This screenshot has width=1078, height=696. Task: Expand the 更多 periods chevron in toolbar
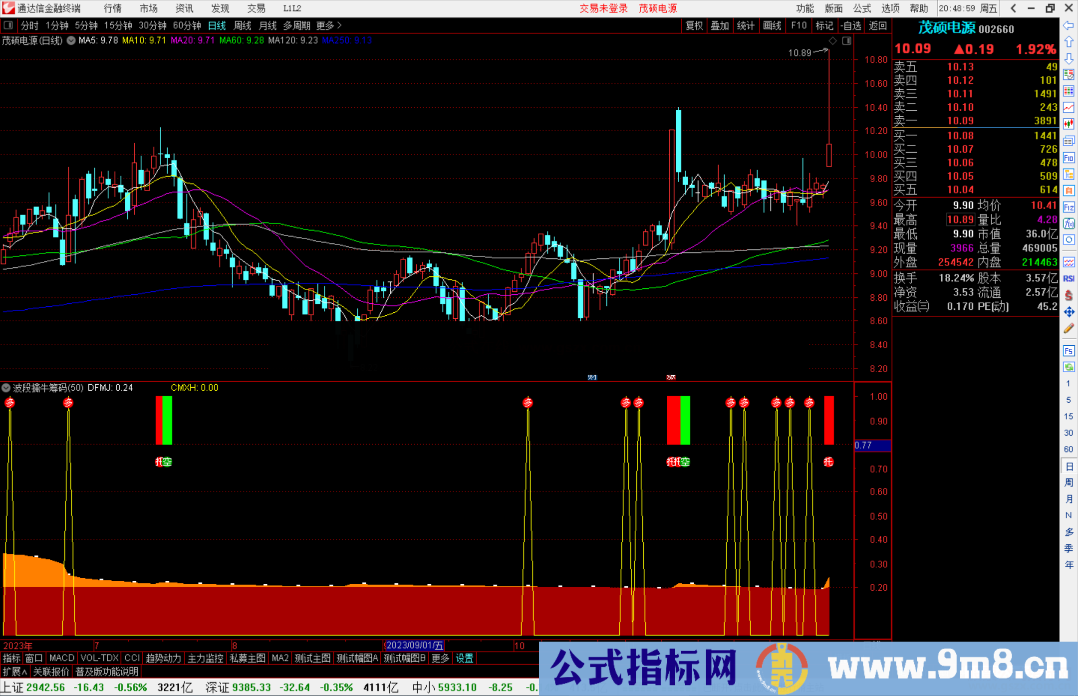(339, 25)
